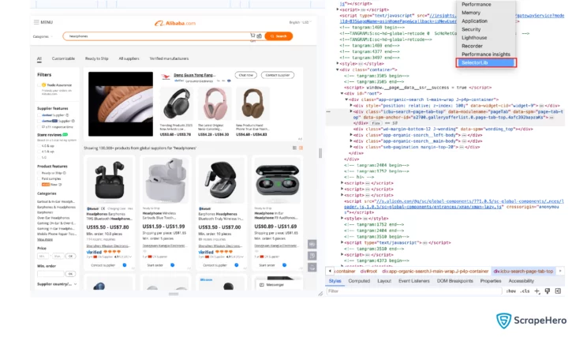Switch to the Computed styles tab
This screenshot has width=587, height=345.
(x=359, y=281)
